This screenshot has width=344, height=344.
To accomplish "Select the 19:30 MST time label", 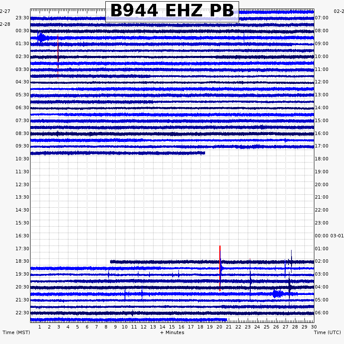I will click(22, 274).
